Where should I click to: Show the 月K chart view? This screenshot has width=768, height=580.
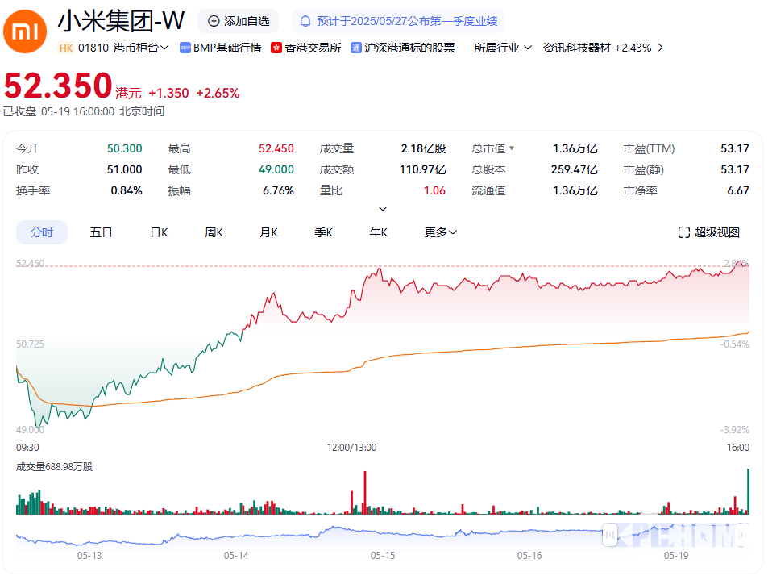tap(268, 232)
